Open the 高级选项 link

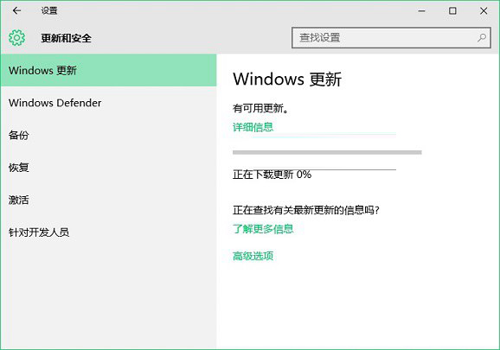(x=253, y=256)
